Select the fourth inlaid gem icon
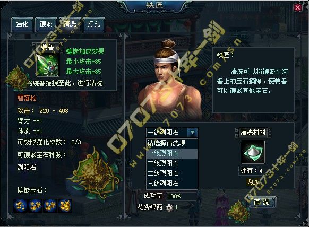 tap(65, 206)
